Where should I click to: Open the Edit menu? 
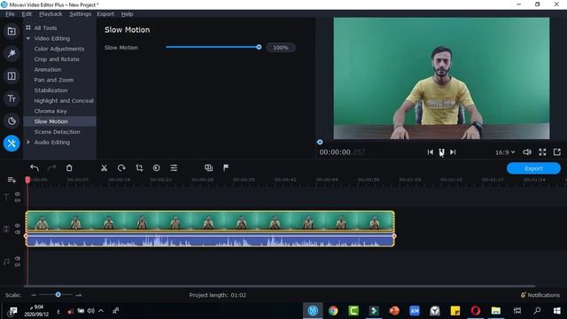[x=27, y=14]
